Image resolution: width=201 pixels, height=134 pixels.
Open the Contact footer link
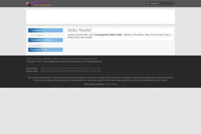[39, 59]
